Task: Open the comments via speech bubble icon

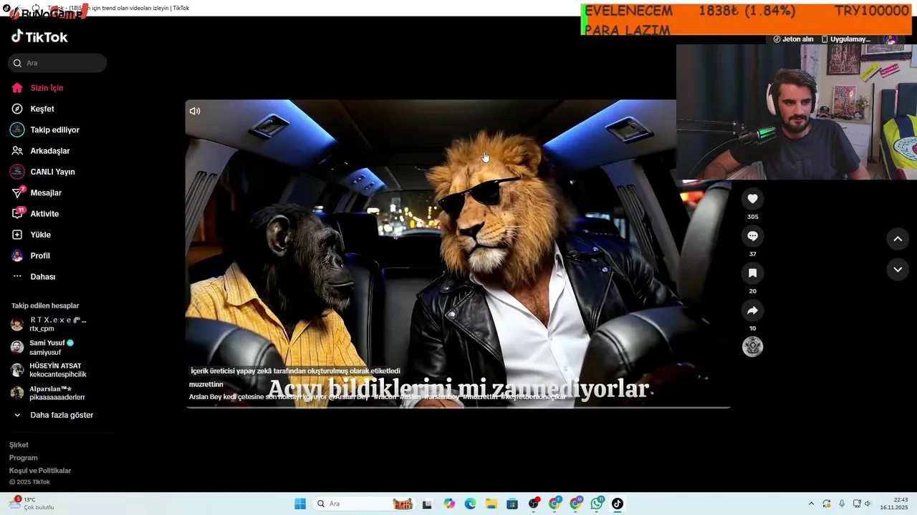Action: pos(752,236)
